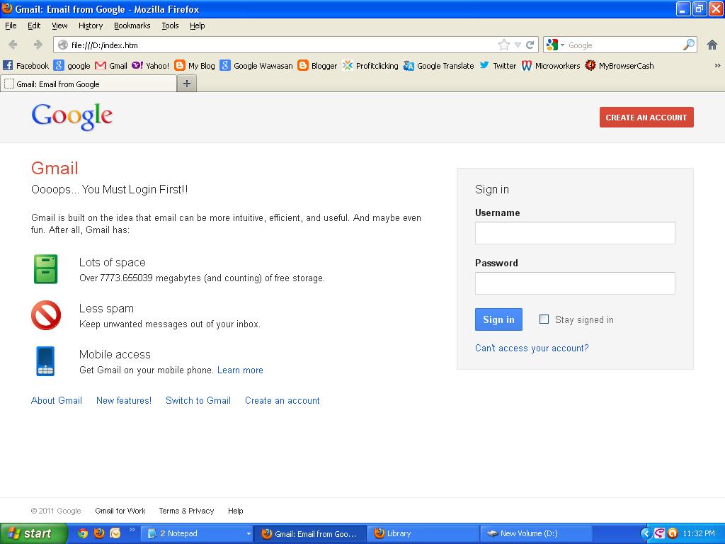Open the Microworkers bookmark
Viewport: 725px width, 544px height.
pos(550,66)
